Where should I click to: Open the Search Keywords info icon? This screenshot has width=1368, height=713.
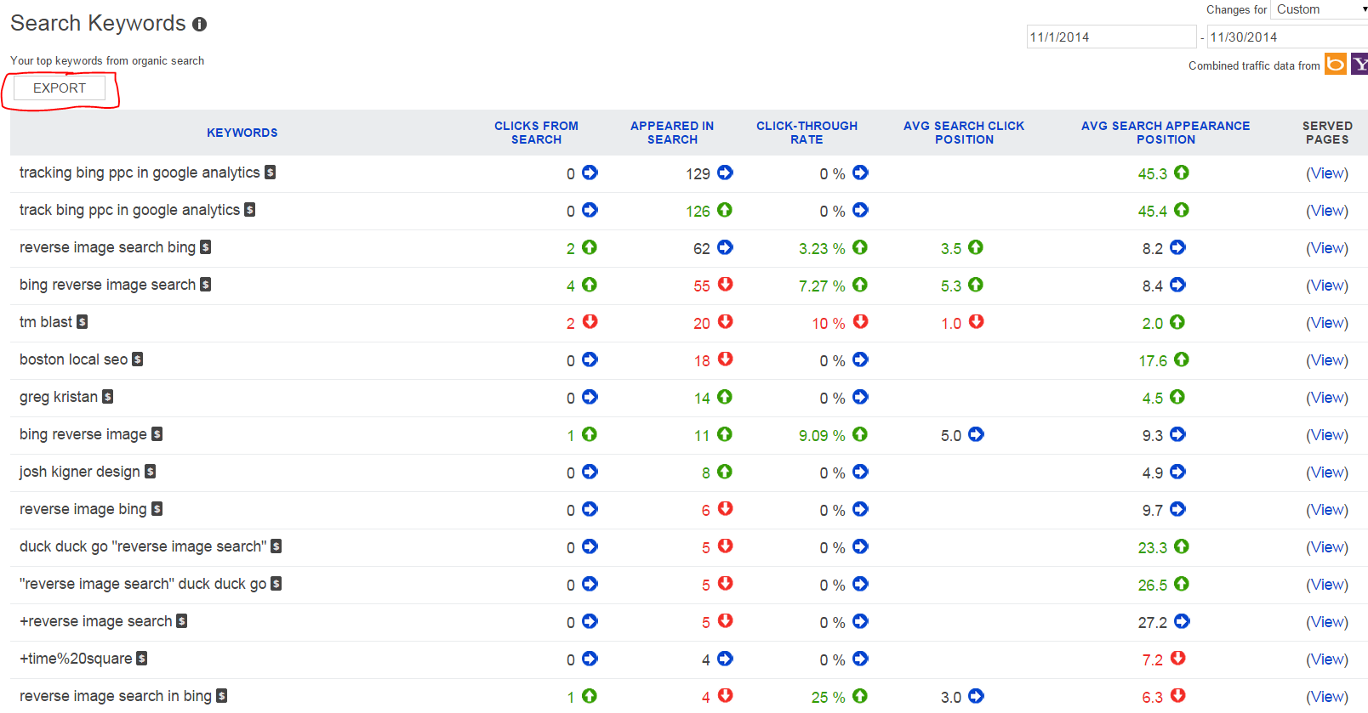pyautogui.click(x=199, y=24)
